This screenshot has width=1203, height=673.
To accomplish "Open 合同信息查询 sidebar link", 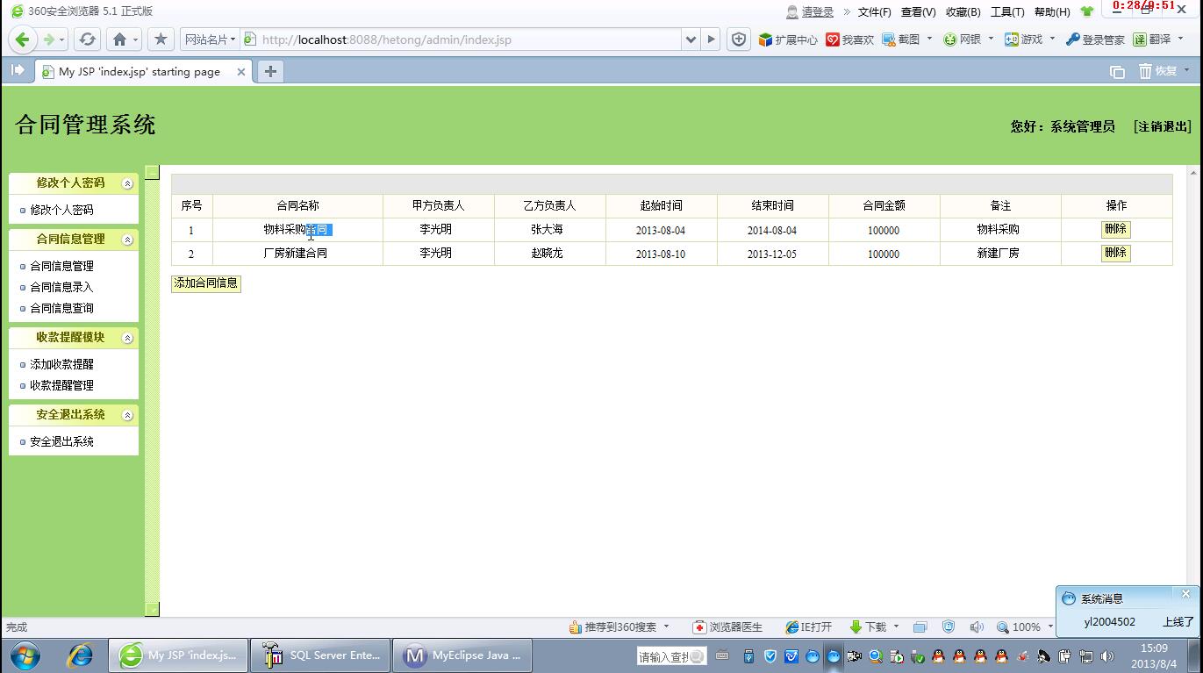I will click(x=61, y=308).
